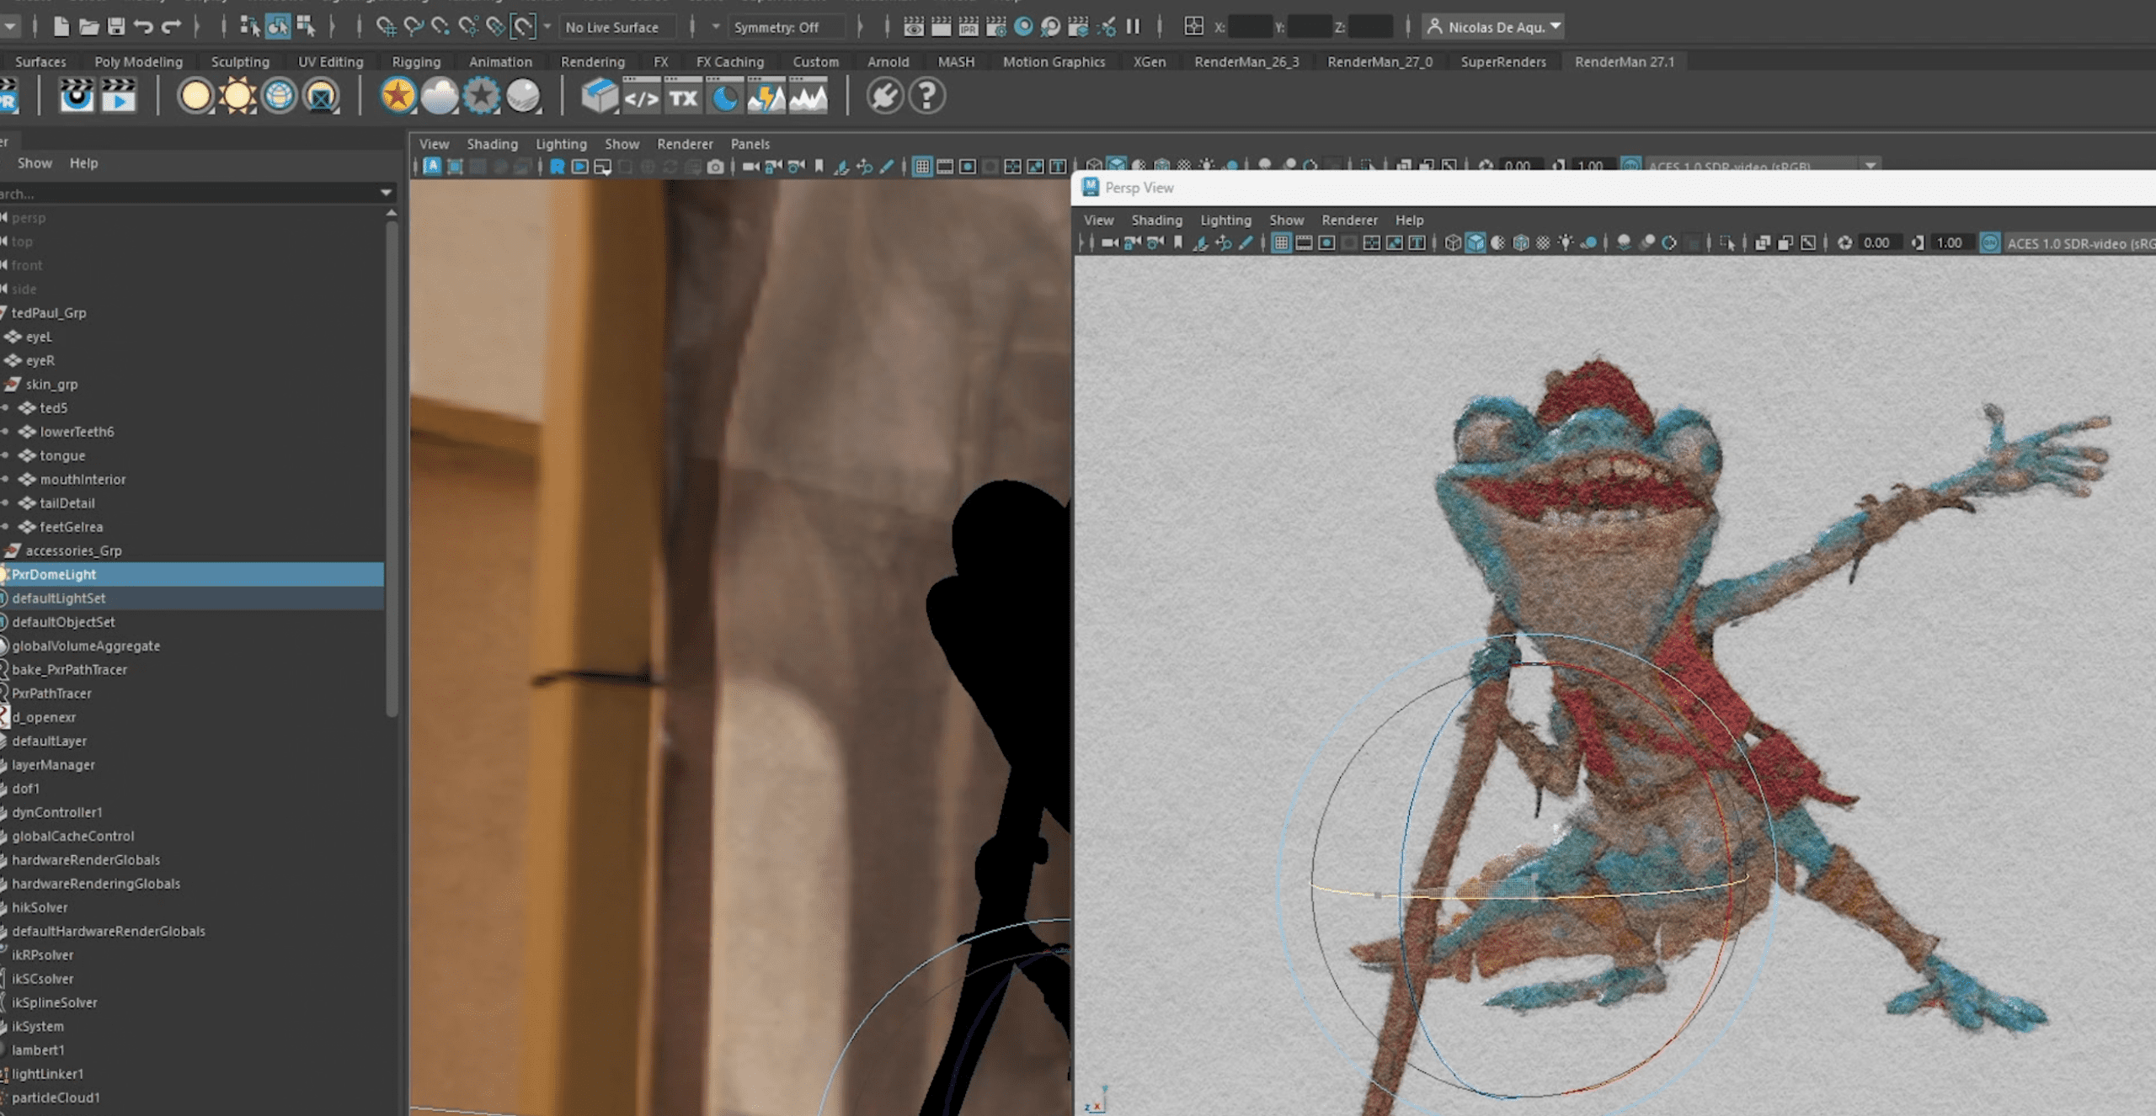The image size is (2156, 1116).
Task: Save the scene using the save icon
Action: click(118, 26)
